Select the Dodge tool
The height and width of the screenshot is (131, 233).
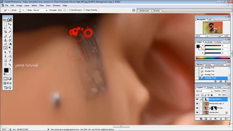tap(10, 48)
